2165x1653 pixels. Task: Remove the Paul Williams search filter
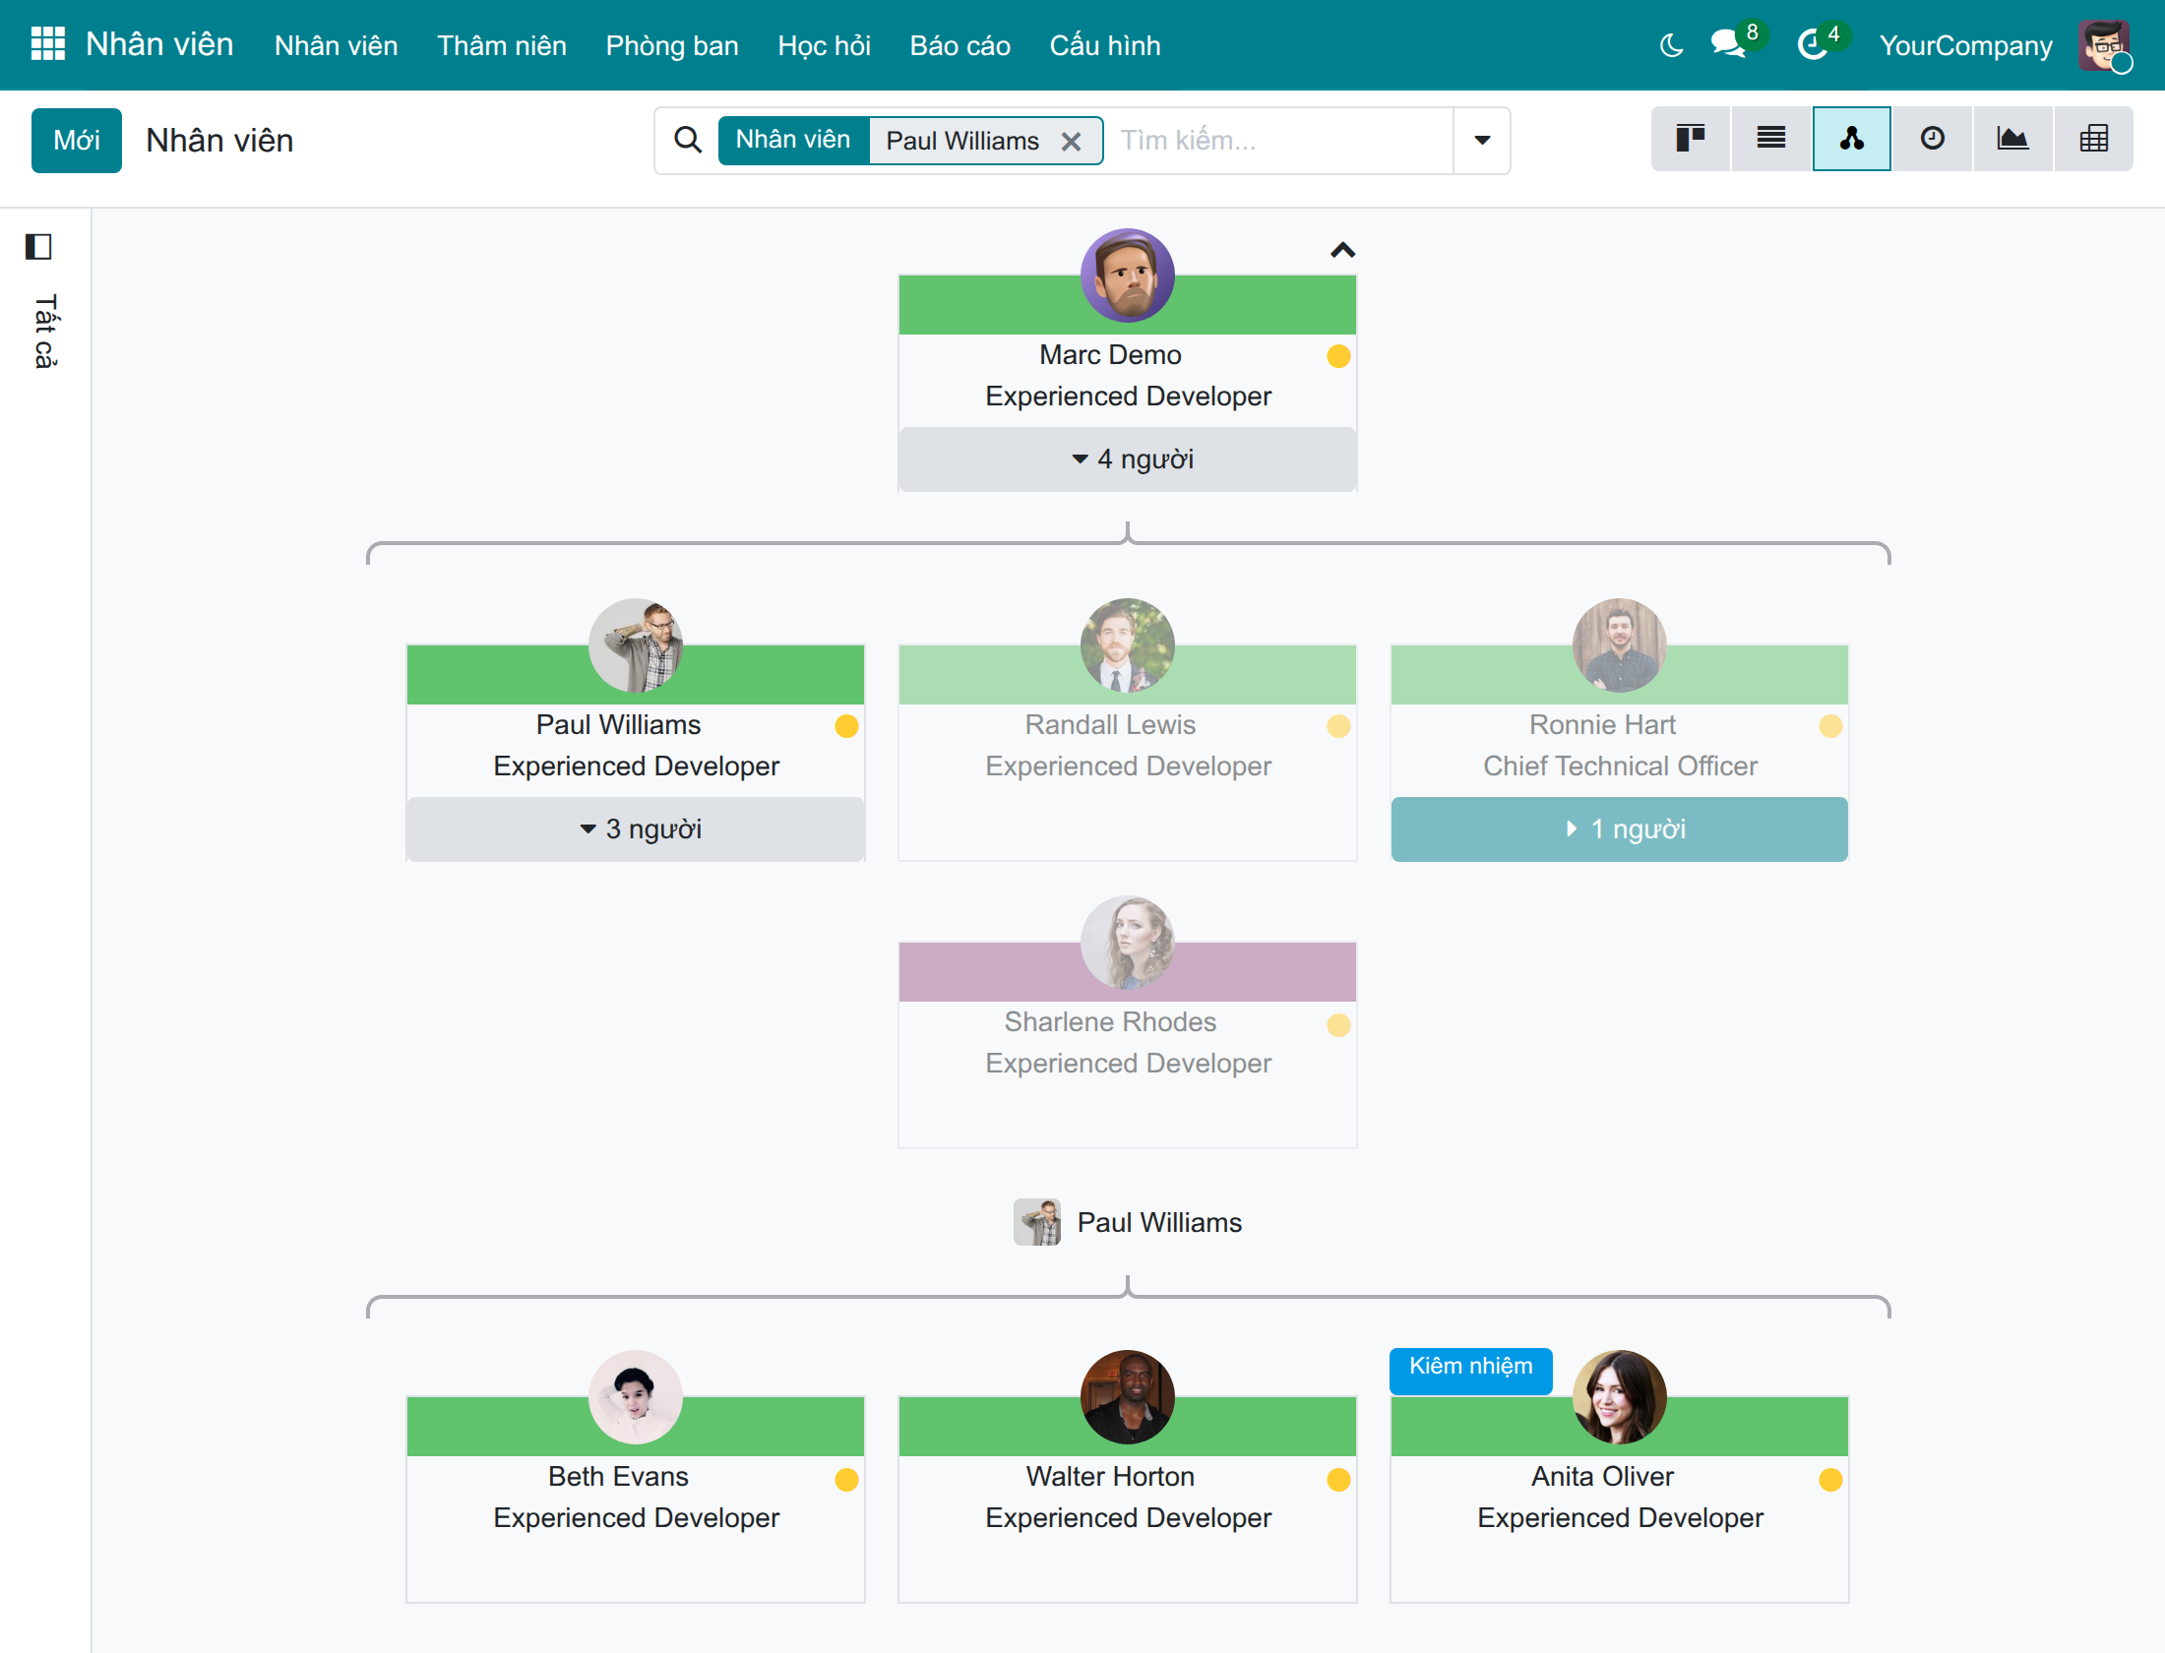[1072, 142]
